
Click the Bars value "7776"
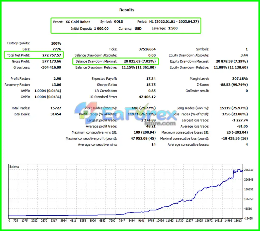point(57,49)
